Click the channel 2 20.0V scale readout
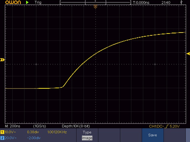The image size is (190, 142). (x=10, y=138)
